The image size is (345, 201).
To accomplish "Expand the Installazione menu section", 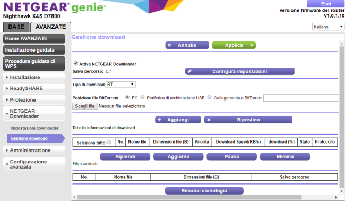I will click(x=34, y=77).
